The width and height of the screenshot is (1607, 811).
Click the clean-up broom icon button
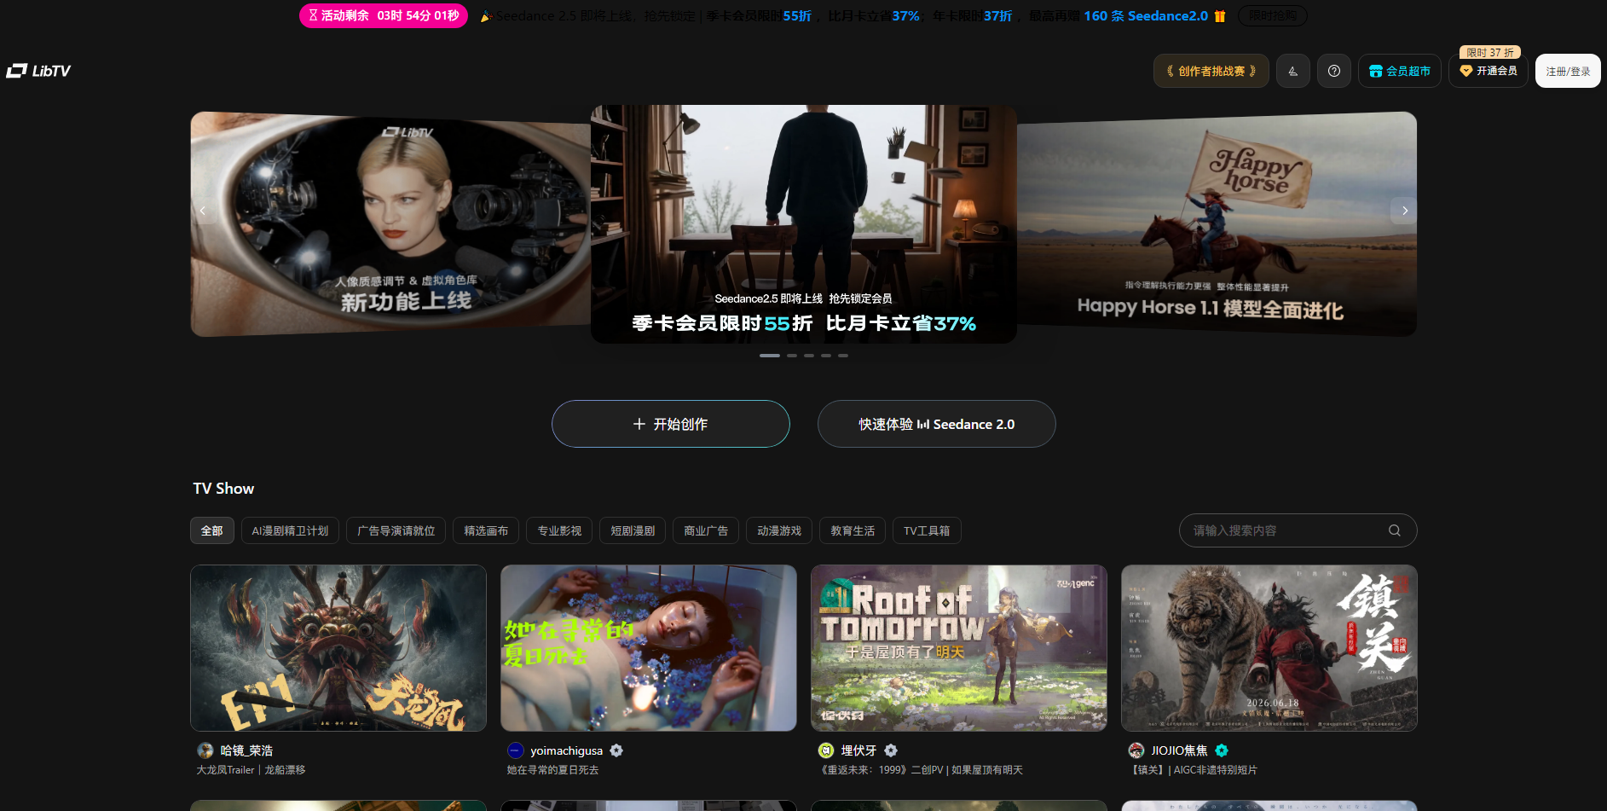(1292, 71)
